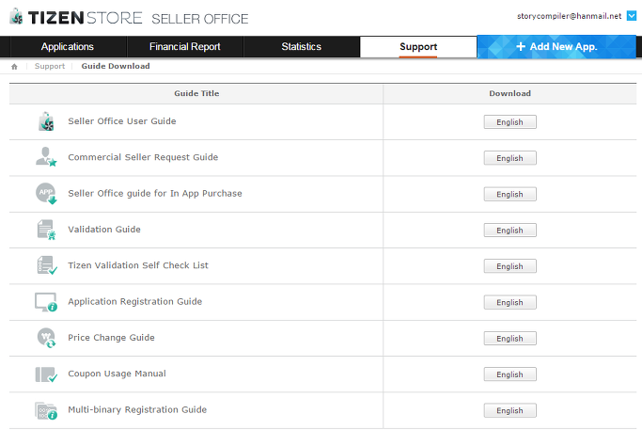Image resolution: width=642 pixels, height=430 pixels.
Task: Click the Tizen Store logo icon
Action: [x=16, y=17]
